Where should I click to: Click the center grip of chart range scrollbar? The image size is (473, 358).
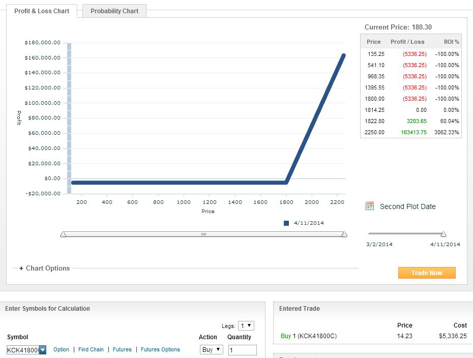(x=203, y=234)
